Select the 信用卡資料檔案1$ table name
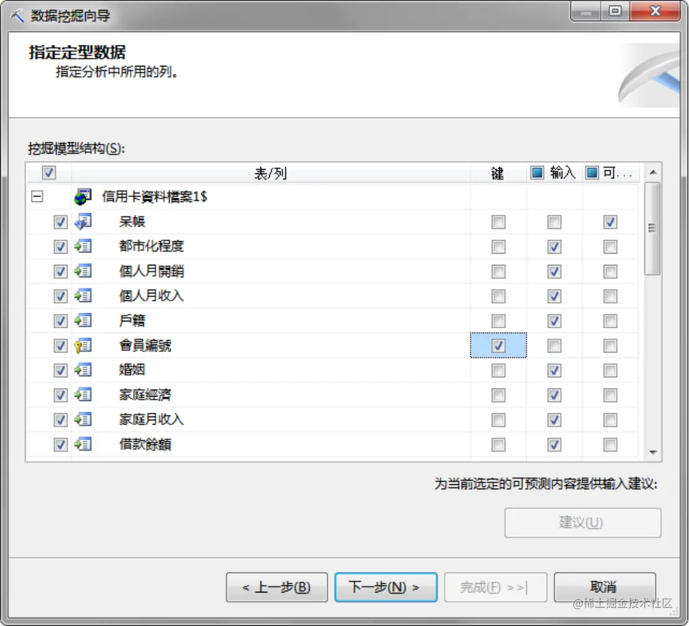689x626 pixels. coord(154,196)
